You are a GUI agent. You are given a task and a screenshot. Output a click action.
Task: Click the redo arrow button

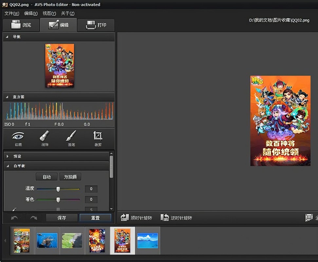[33, 218]
